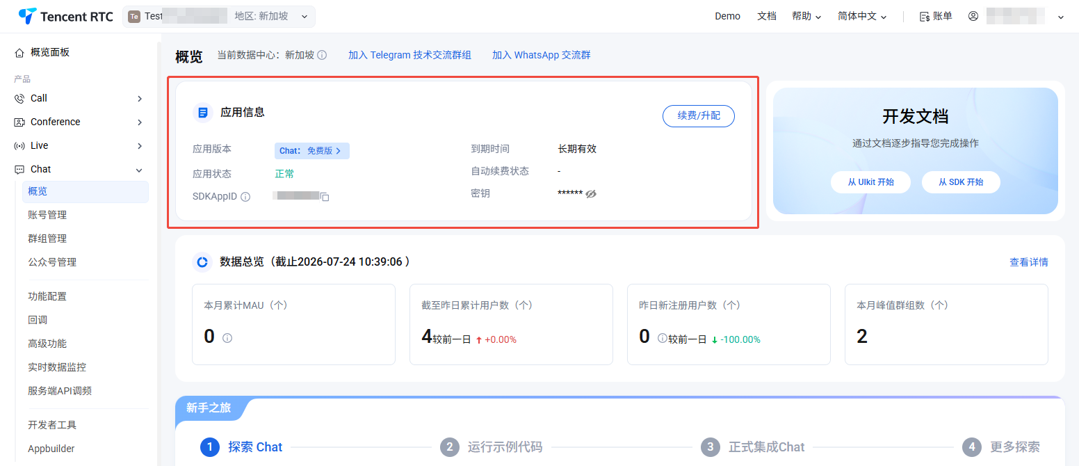Click info icon in 本月累计MAU card
Screen dimensions: 1079x466
(x=227, y=337)
